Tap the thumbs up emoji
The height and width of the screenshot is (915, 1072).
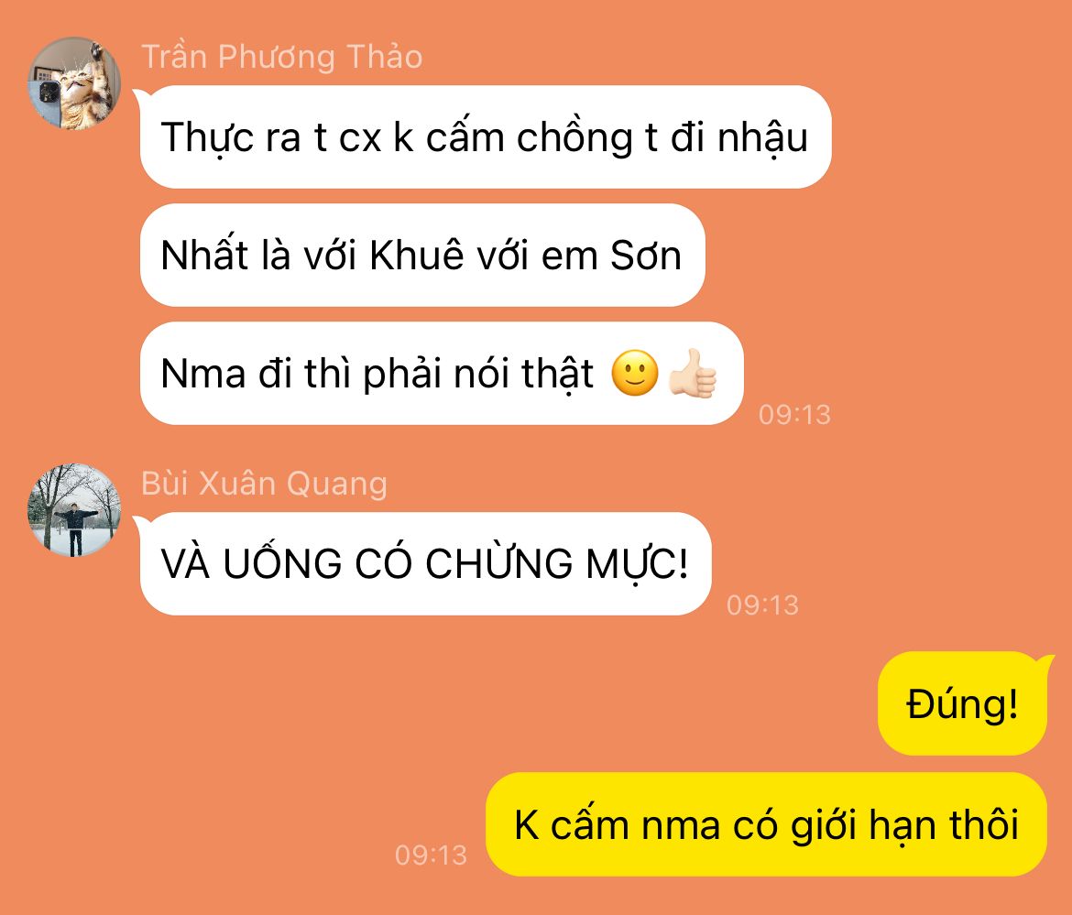(693, 373)
